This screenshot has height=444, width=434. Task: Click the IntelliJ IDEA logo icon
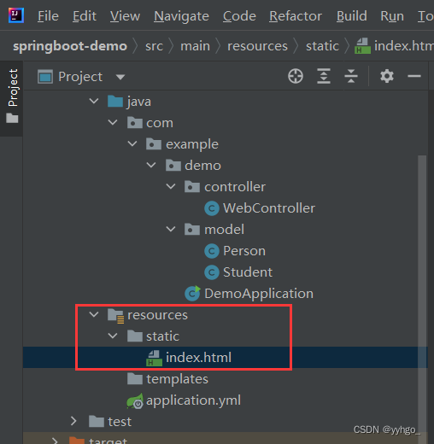coord(16,15)
